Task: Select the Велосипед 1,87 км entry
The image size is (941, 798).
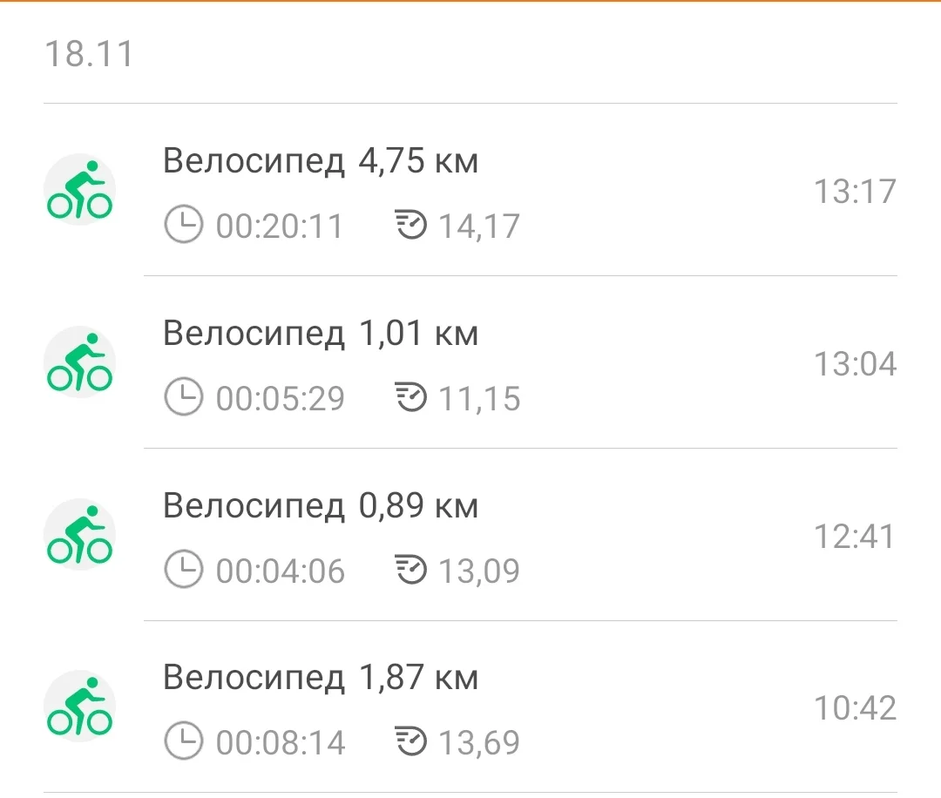Action: (x=321, y=678)
